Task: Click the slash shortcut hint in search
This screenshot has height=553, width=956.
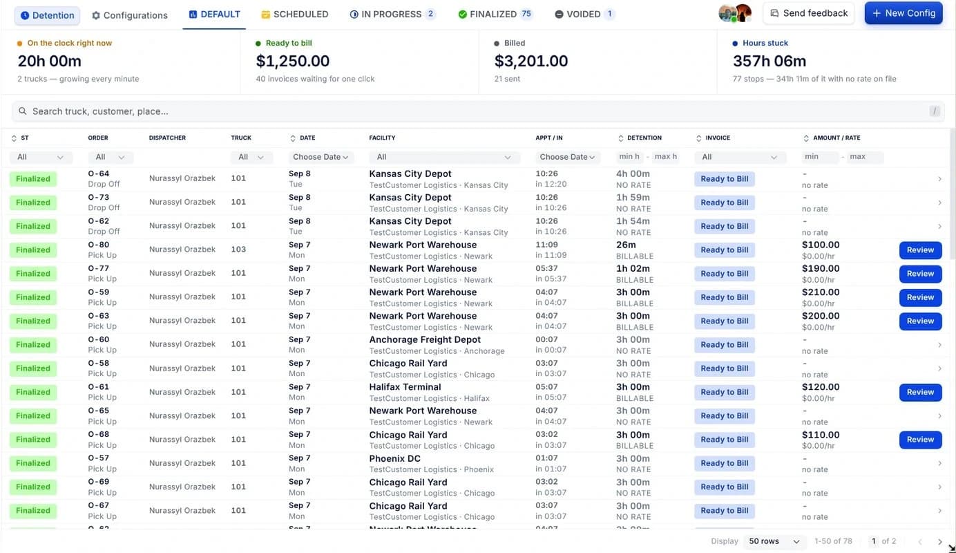Action: (x=935, y=111)
